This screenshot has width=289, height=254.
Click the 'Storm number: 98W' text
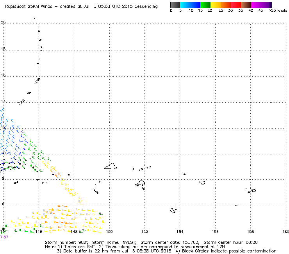pyautogui.click(x=66, y=242)
